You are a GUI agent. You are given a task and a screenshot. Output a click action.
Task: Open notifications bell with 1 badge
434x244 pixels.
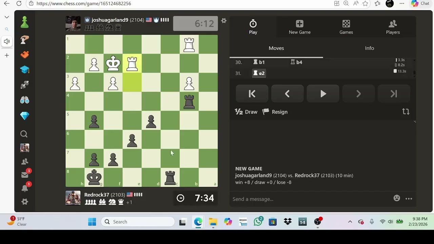tap(25, 188)
